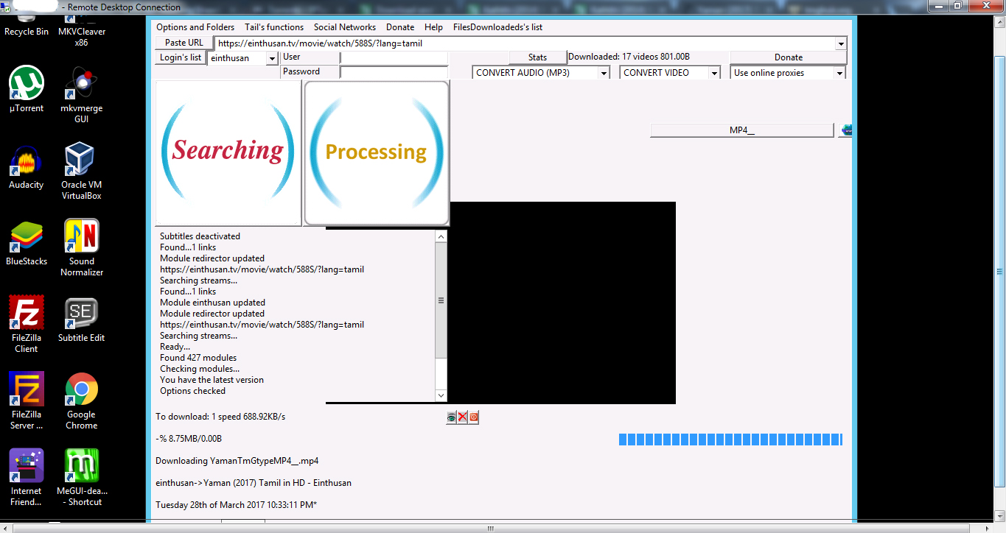Click the orange power stop icon
1006x533 pixels.
474,417
